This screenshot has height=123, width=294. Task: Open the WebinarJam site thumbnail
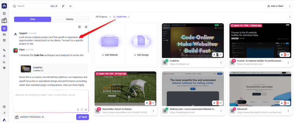[193, 89]
